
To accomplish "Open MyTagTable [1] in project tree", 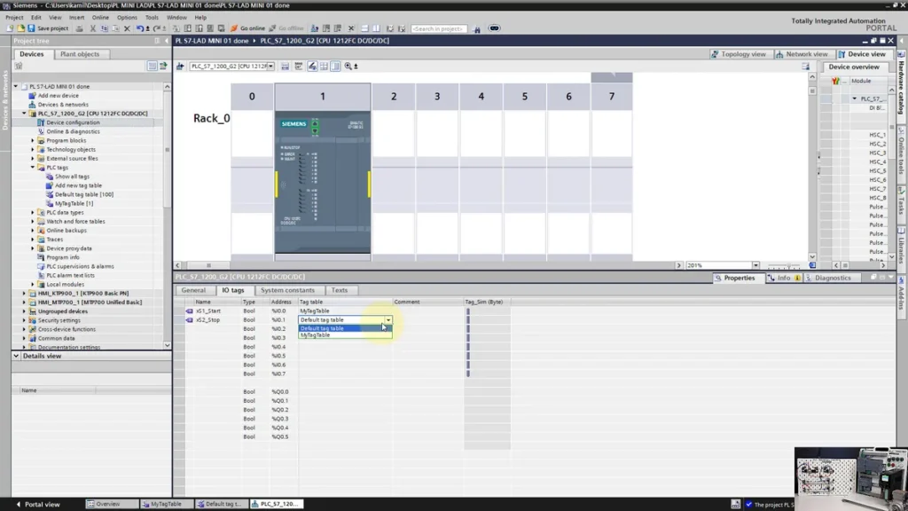I will (74, 203).
